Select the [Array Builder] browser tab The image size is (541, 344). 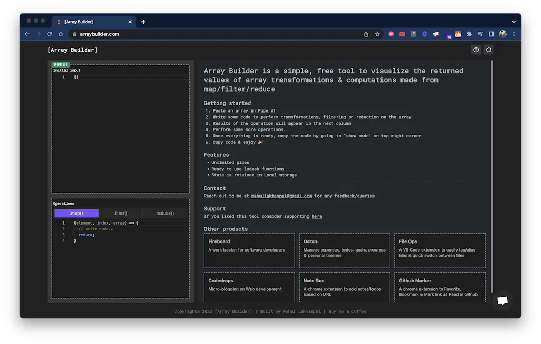point(94,22)
